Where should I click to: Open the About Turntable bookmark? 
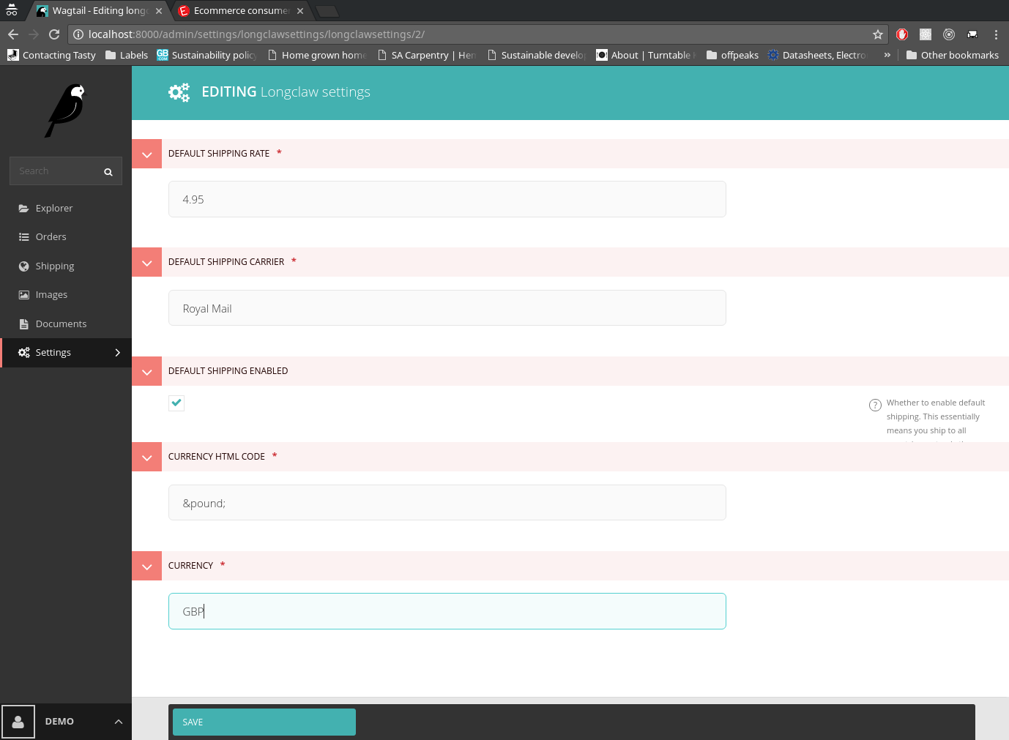point(646,55)
